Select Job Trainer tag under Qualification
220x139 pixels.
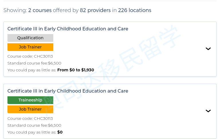point(30,47)
